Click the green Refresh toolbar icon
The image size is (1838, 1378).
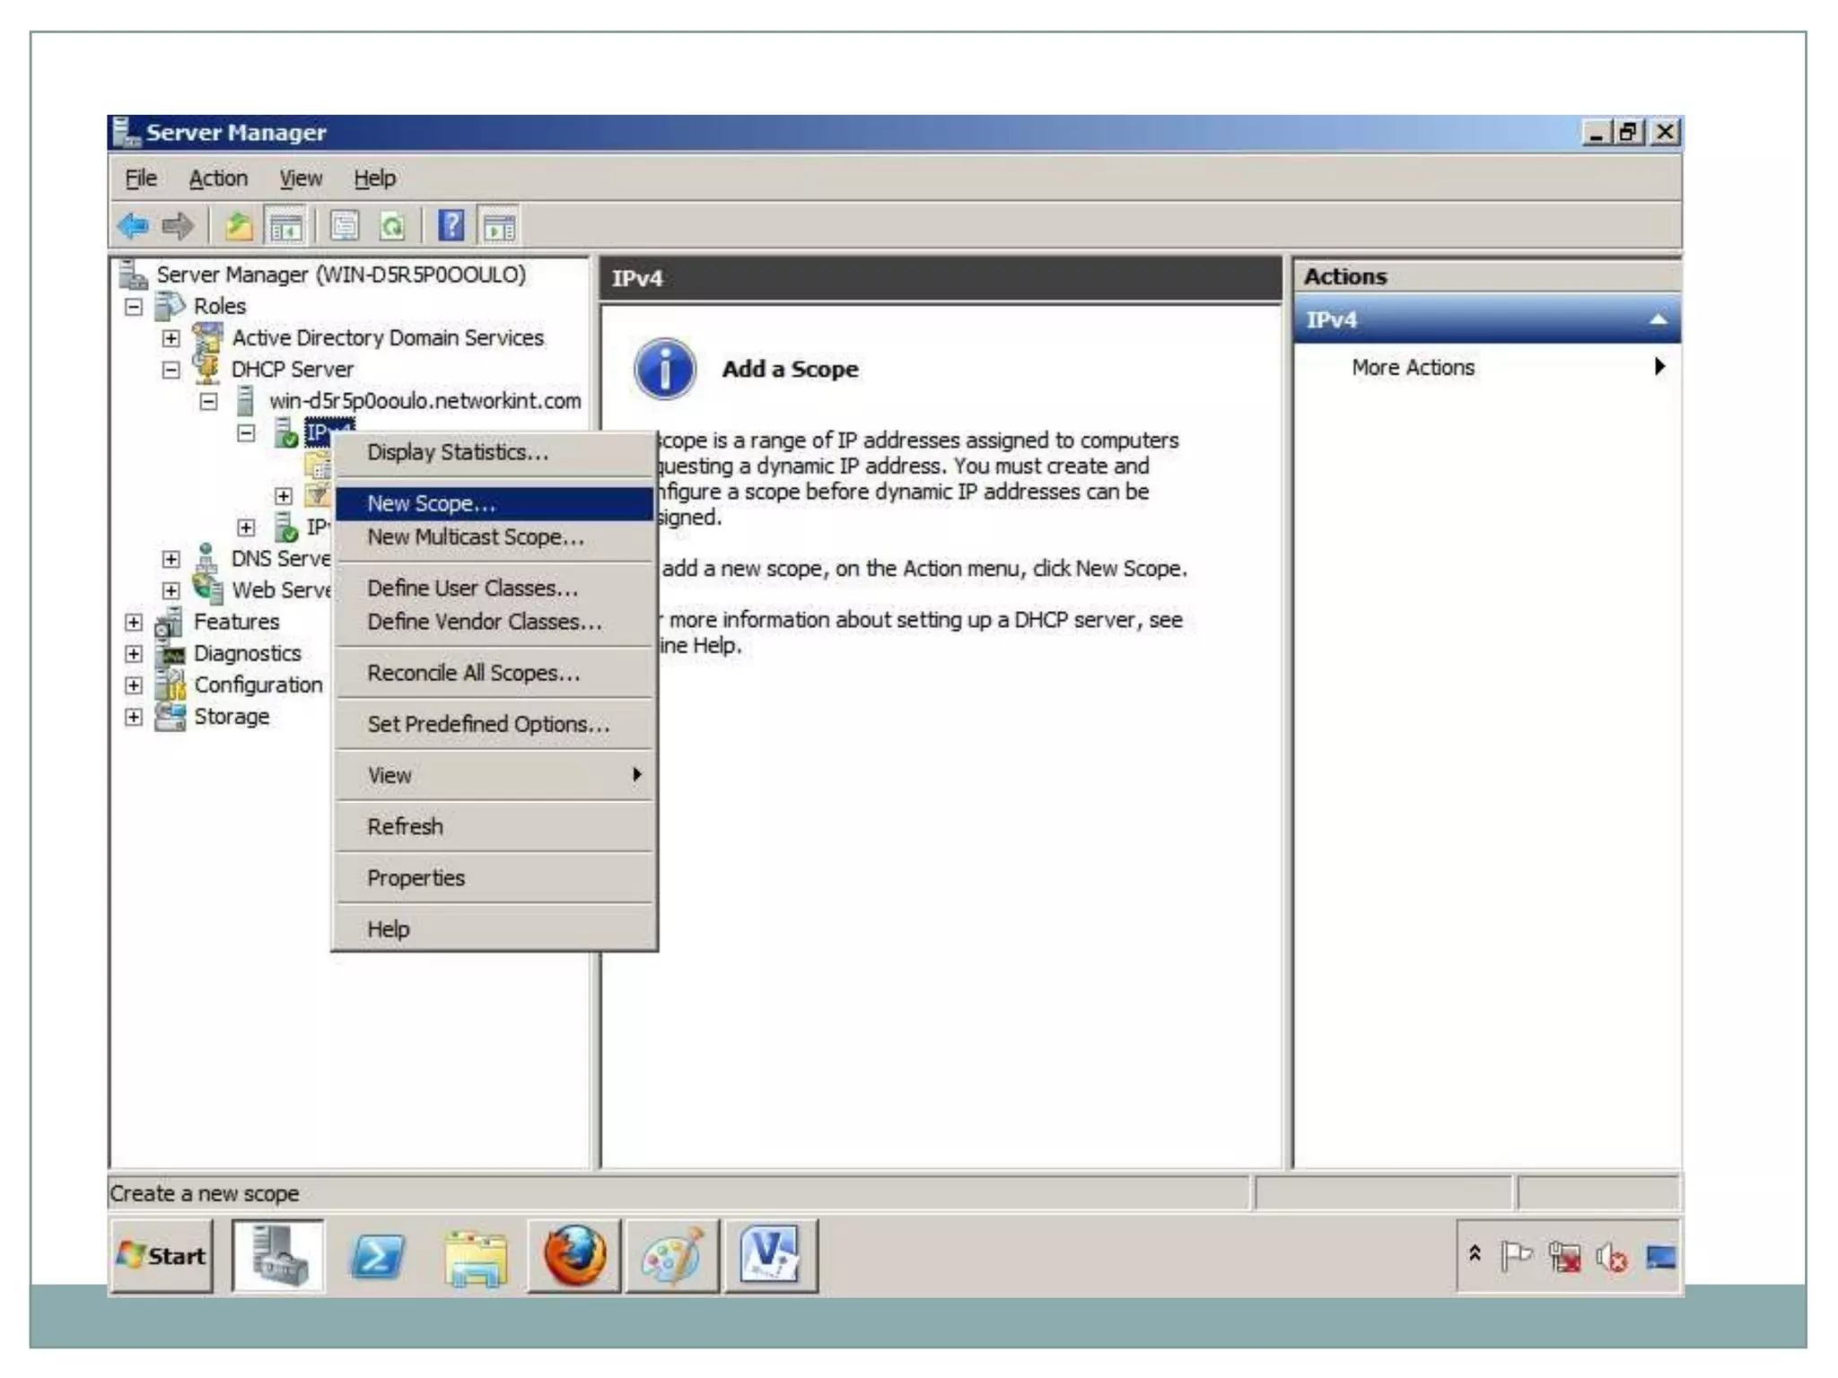[392, 225]
